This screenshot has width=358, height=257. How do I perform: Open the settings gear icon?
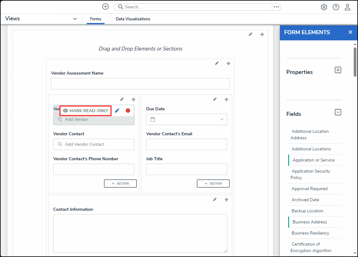click(x=324, y=7)
